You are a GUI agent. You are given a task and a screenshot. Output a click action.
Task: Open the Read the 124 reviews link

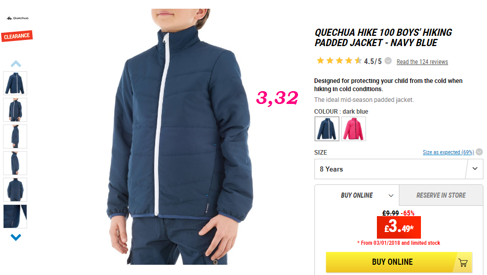tap(422, 62)
